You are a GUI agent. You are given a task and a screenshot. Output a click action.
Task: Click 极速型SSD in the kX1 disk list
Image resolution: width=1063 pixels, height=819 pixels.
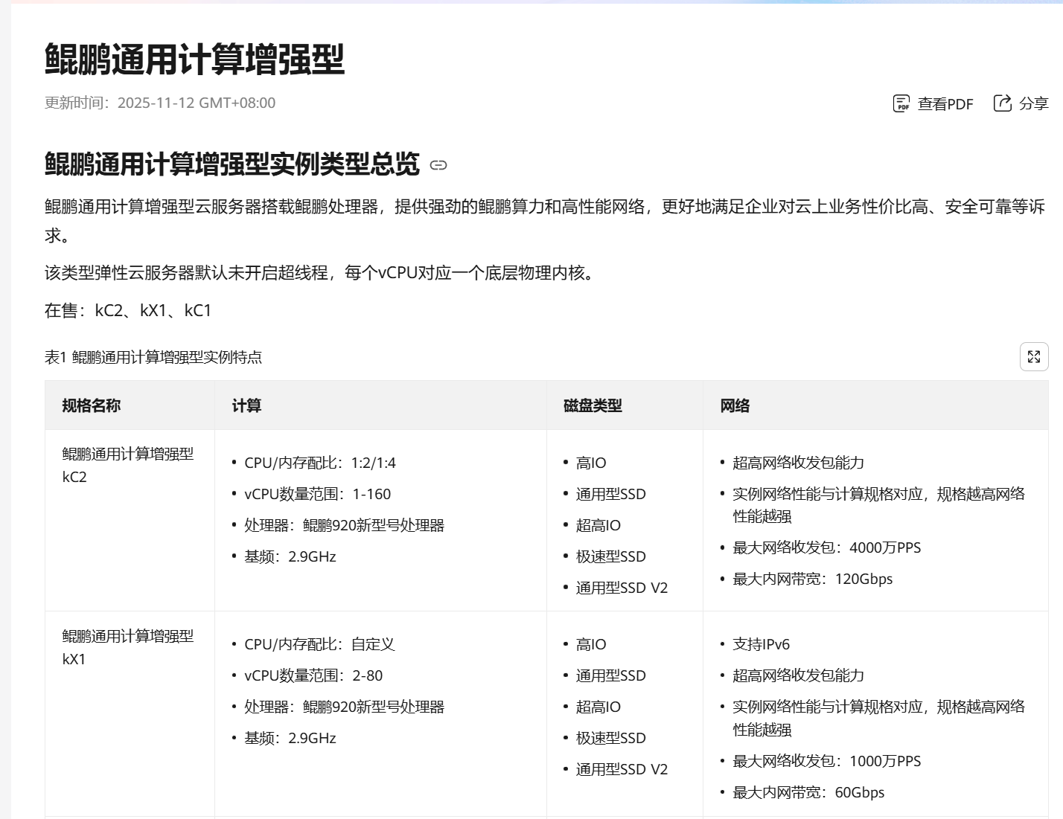611,738
